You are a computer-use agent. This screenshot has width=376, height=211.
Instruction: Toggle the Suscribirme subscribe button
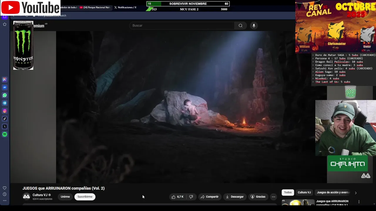85,197
